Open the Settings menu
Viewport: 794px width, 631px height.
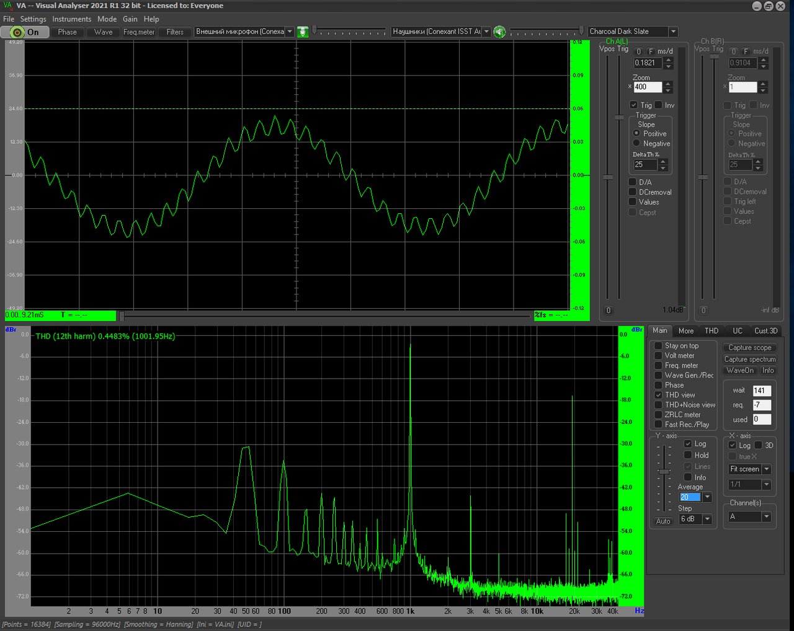point(33,19)
